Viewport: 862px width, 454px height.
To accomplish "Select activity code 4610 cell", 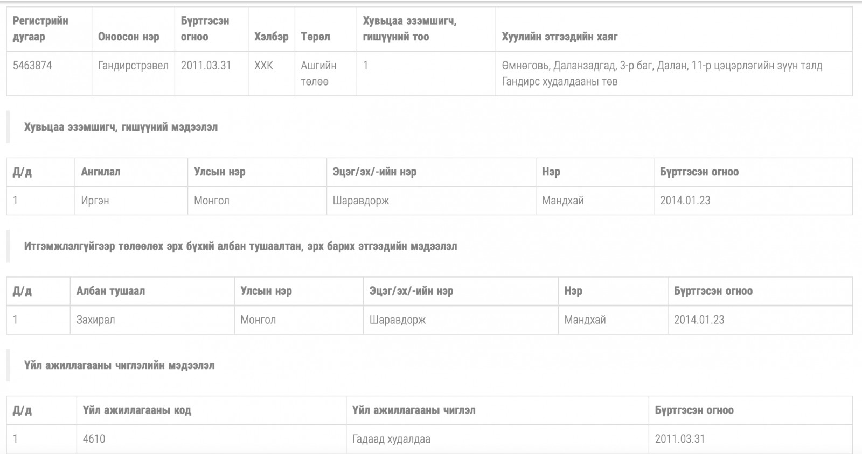I will pyautogui.click(x=211, y=439).
